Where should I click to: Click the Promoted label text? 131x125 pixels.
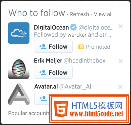pos(98,47)
